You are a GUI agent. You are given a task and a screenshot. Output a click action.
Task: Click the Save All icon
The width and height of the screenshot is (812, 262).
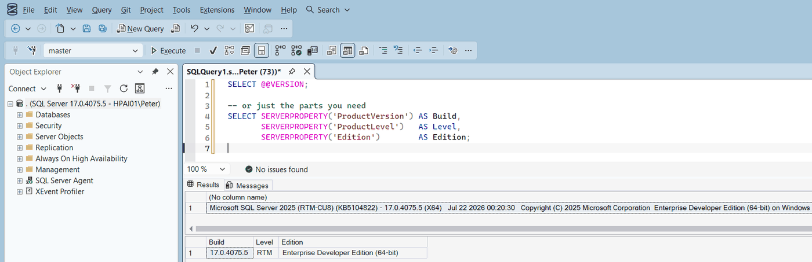(102, 28)
